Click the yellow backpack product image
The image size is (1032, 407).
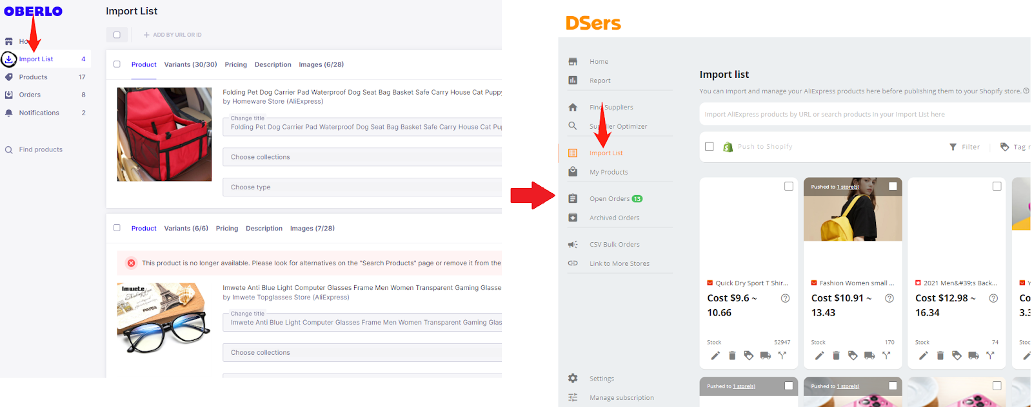coord(853,209)
